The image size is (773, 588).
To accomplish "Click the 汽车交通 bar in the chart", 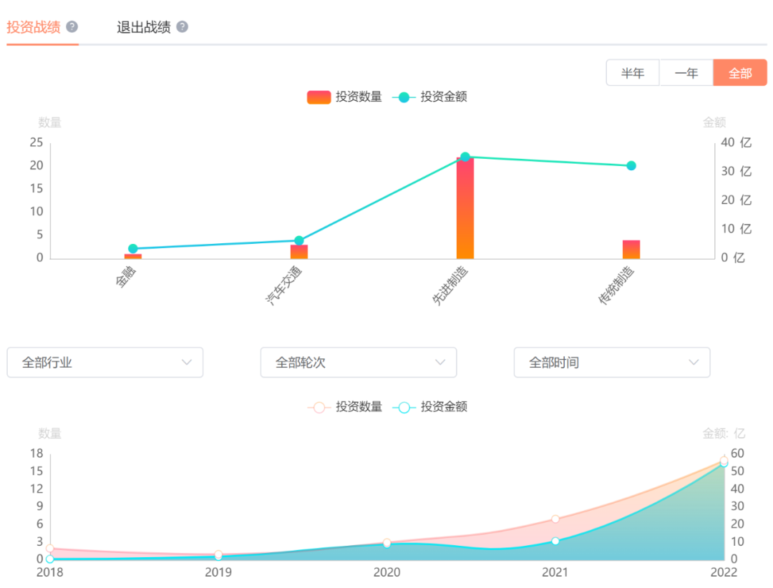I will coord(299,252).
